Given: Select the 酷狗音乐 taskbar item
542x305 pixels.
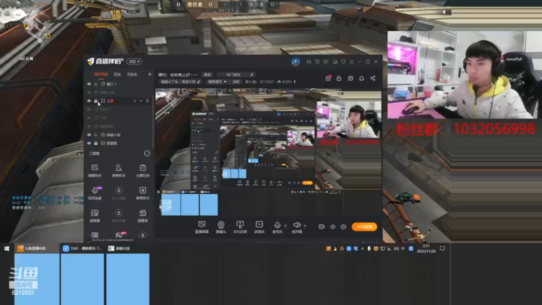Looking at the screenshot, I should tap(82, 248).
